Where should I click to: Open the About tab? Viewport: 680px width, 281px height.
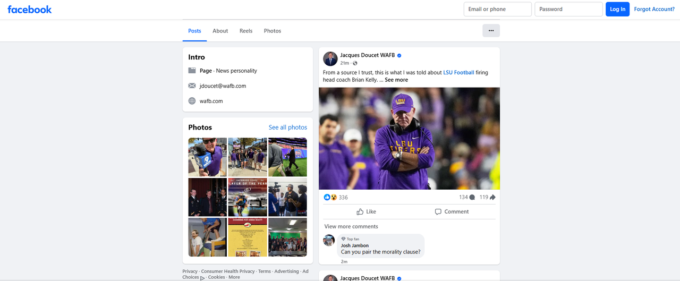(x=220, y=31)
